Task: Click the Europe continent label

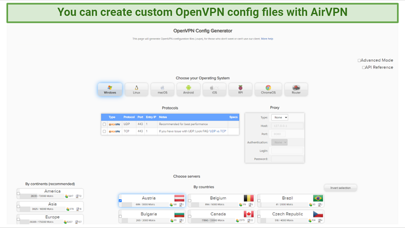Action: pos(52,217)
